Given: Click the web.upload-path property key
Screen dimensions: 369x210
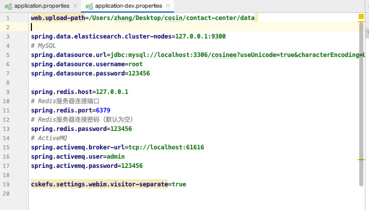Looking at the screenshot, I should [x=58, y=18].
